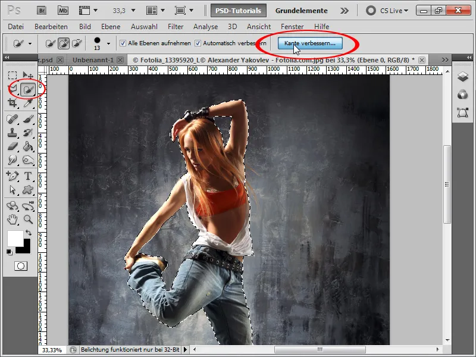This screenshot has height=357, width=476.
Task: Open the Channels panel icon
Action: coord(462,95)
